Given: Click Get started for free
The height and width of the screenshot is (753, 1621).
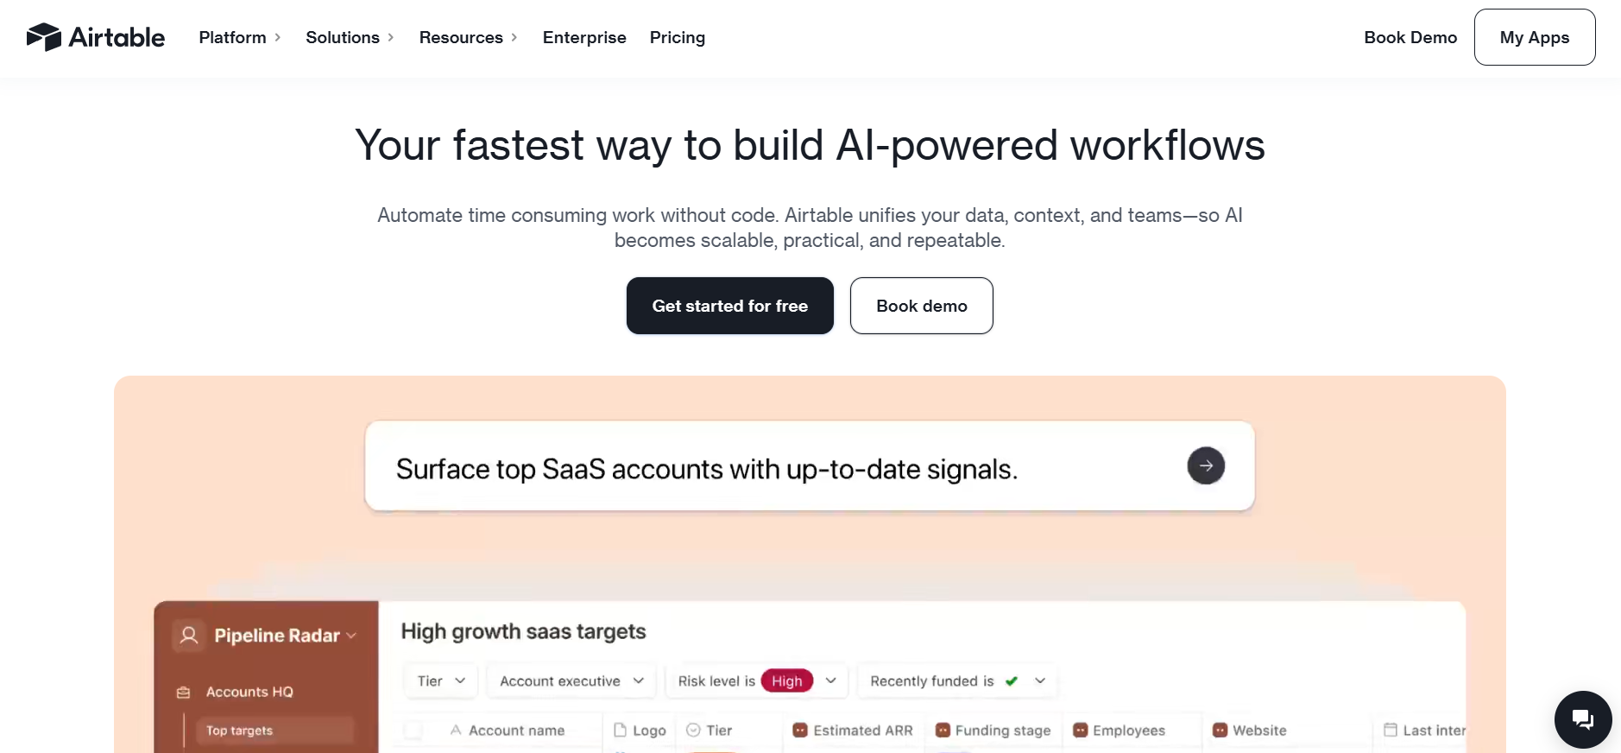Looking at the screenshot, I should click(x=729, y=306).
